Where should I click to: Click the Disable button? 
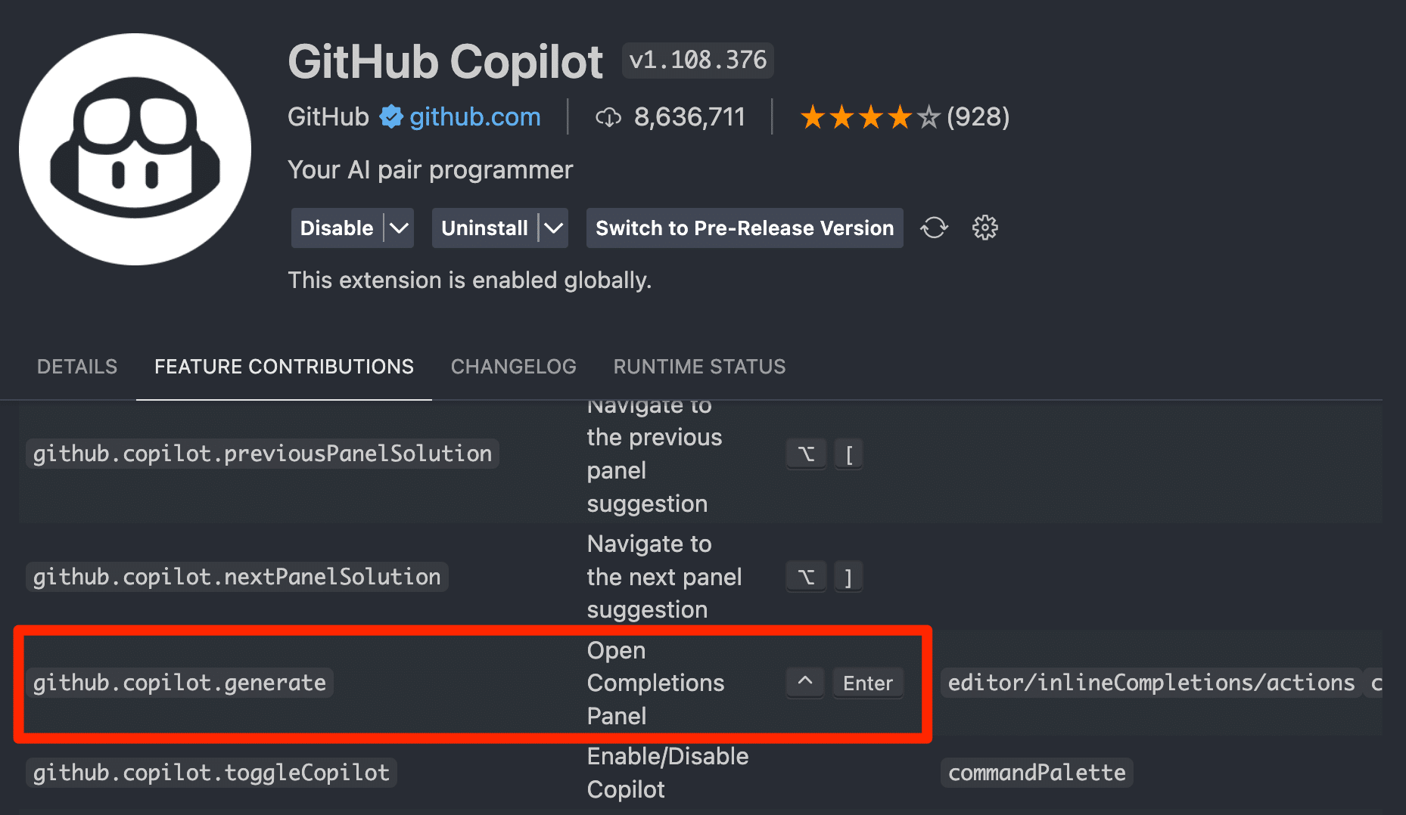click(x=336, y=228)
